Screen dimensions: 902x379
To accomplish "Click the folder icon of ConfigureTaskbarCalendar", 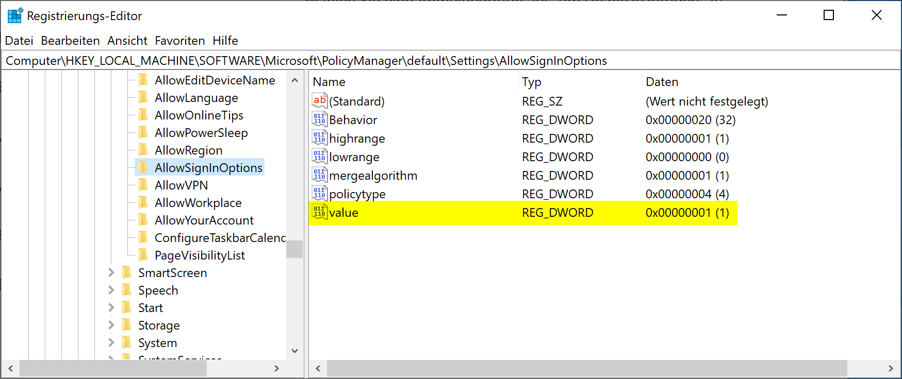I will click(x=143, y=237).
